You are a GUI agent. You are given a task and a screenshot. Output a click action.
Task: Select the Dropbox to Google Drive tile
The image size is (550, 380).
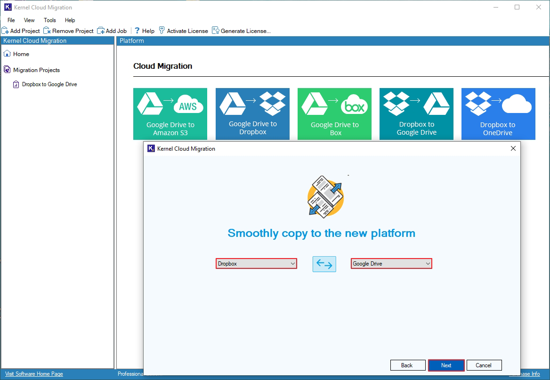(416, 113)
